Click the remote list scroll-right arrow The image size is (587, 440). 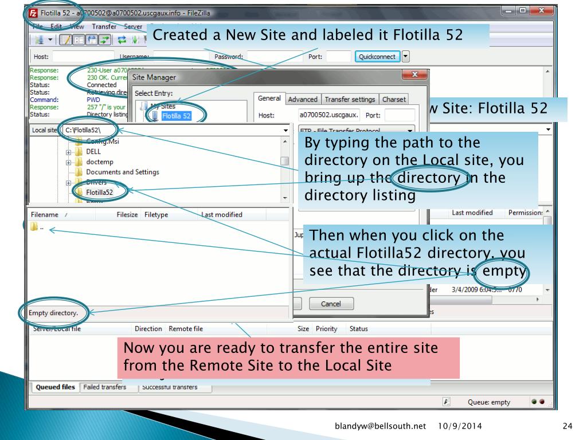[538, 300]
